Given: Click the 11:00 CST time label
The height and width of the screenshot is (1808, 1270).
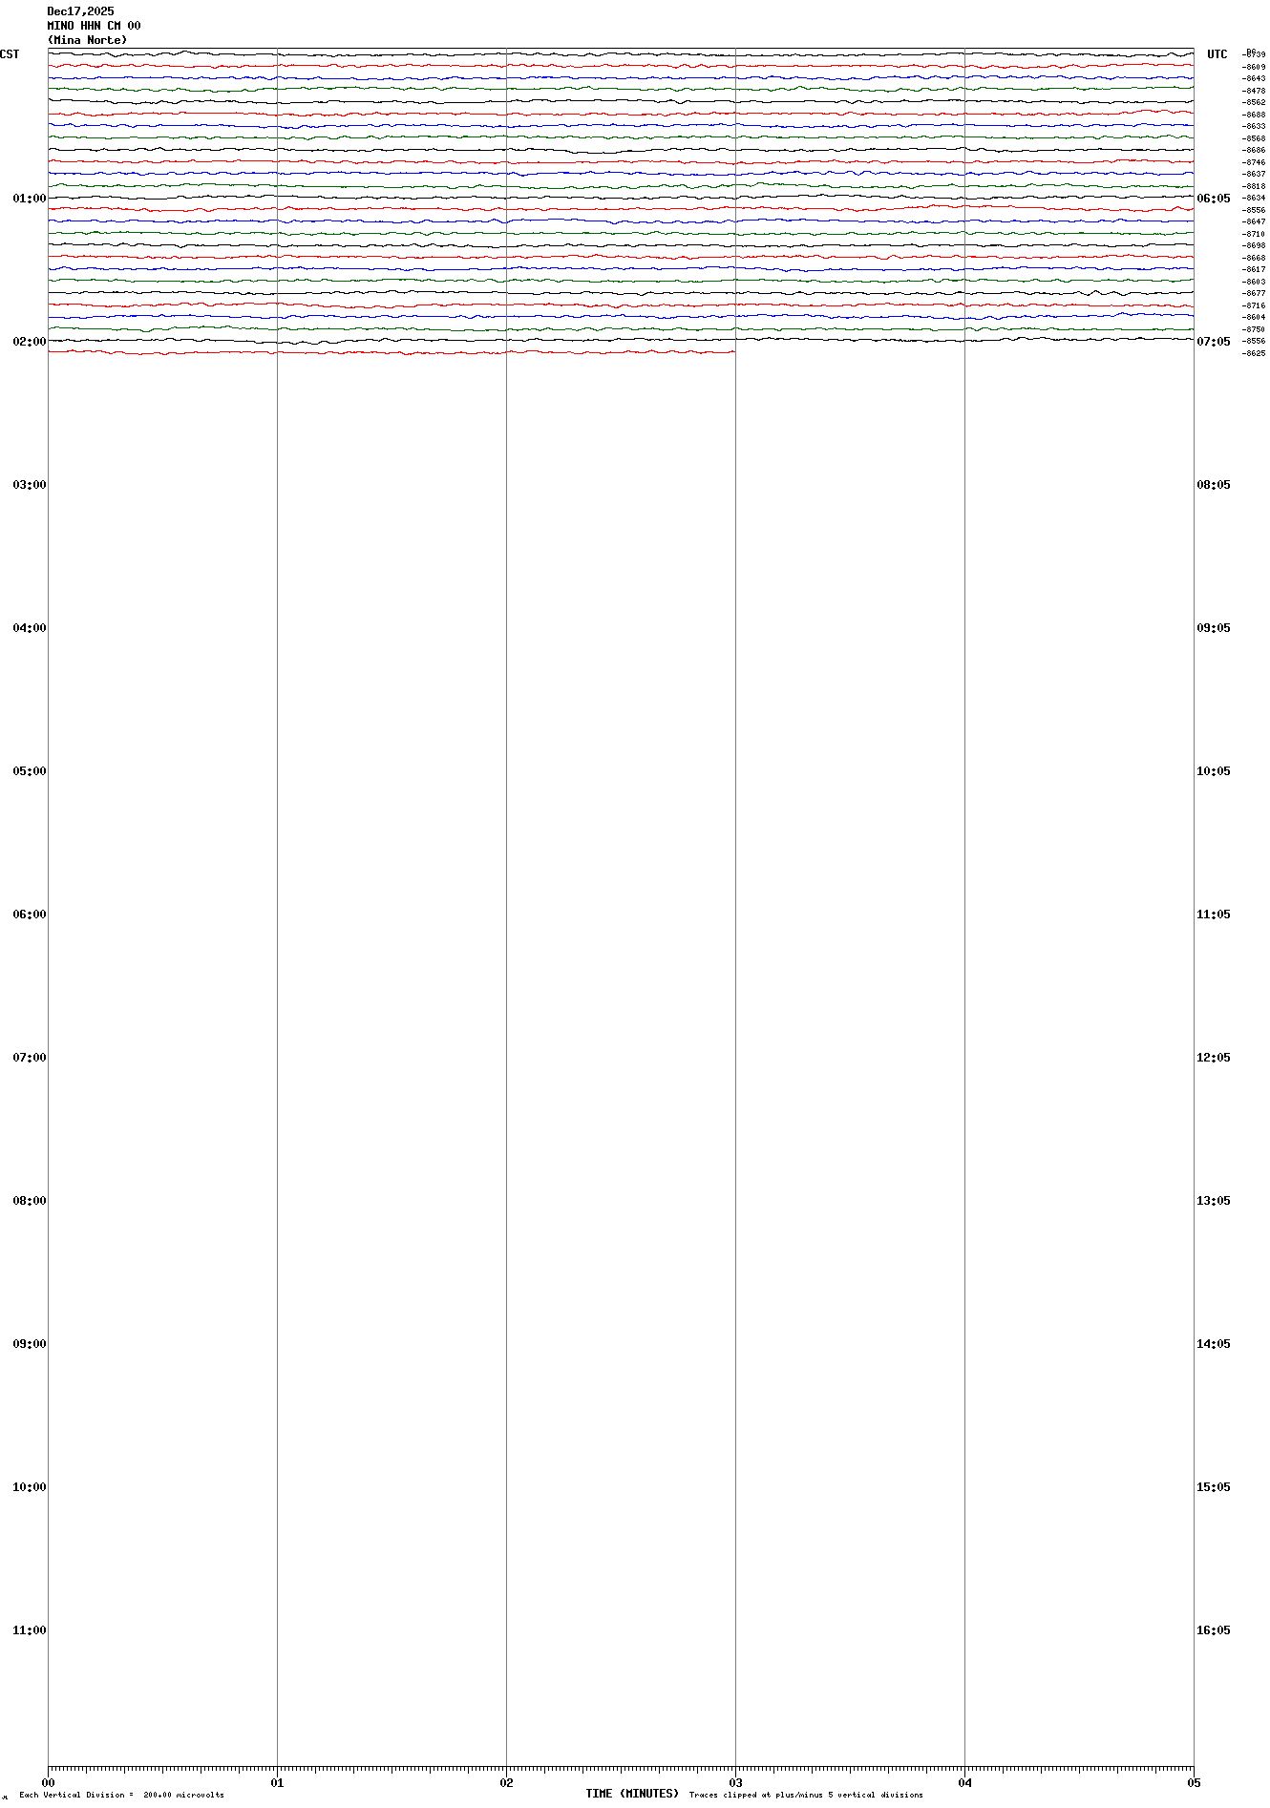Looking at the screenshot, I should tap(29, 1630).
